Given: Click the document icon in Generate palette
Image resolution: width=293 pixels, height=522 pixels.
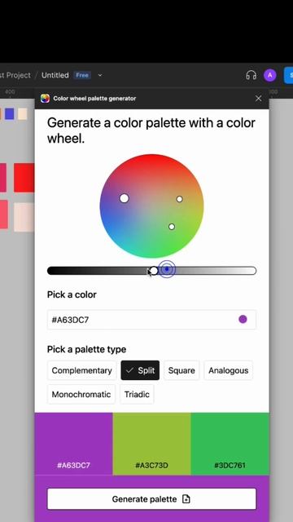Looking at the screenshot, I should tap(186, 498).
